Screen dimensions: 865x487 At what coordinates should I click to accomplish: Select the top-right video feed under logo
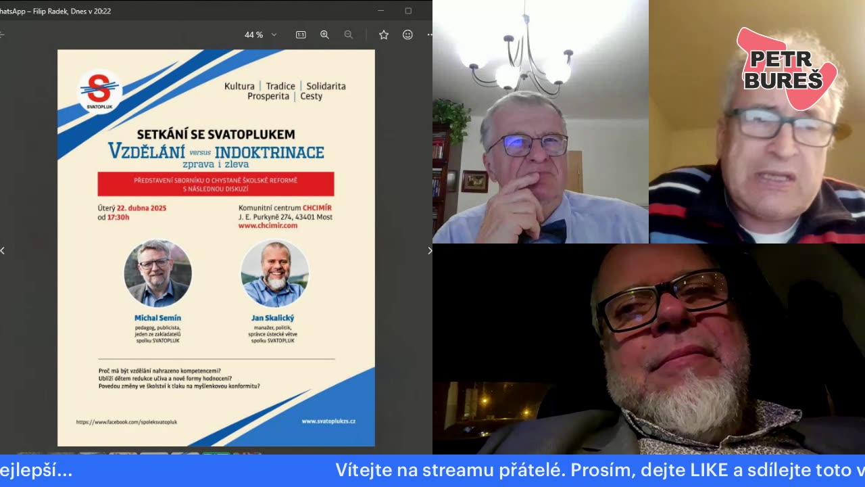(757, 122)
